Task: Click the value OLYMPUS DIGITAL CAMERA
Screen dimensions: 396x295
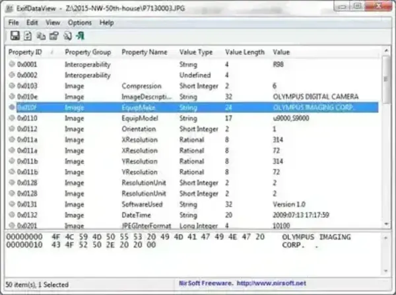Action: point(315,96)
